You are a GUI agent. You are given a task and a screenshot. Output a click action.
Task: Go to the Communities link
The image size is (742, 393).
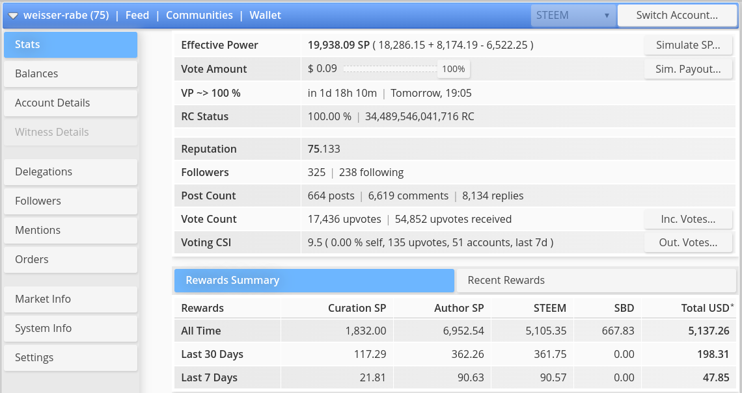point(199,15)
